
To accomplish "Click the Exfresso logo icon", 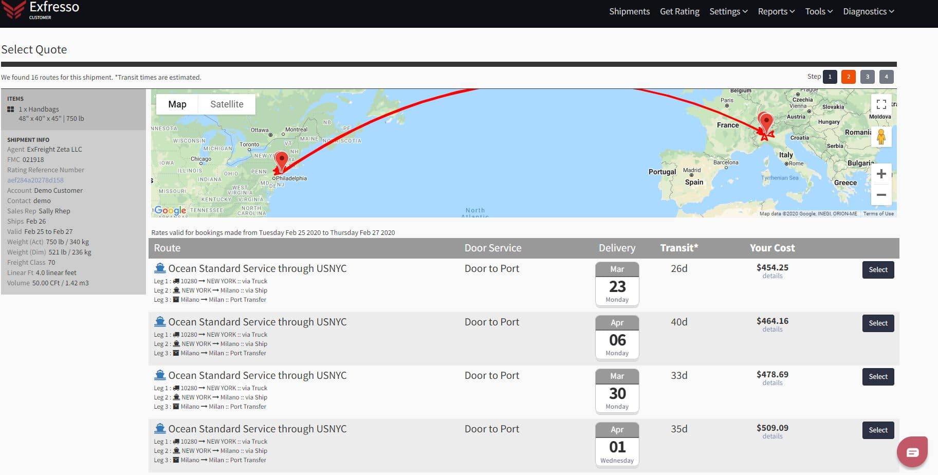I will tap(13, 10).
